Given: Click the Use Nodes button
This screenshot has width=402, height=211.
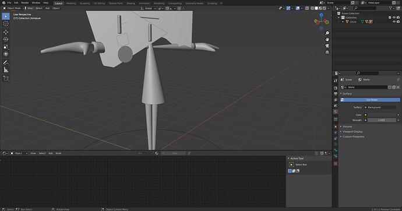Looking at the screenshot, I should [x=370, y=100].
